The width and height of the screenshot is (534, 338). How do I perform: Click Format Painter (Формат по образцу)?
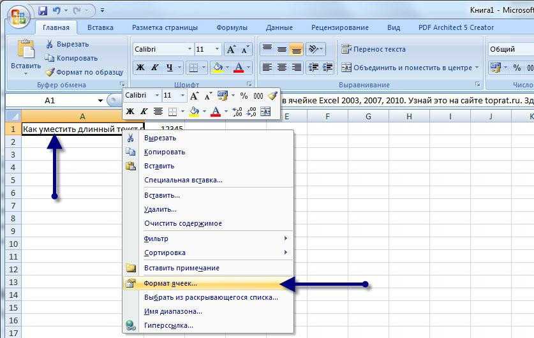tap(84, 72)
